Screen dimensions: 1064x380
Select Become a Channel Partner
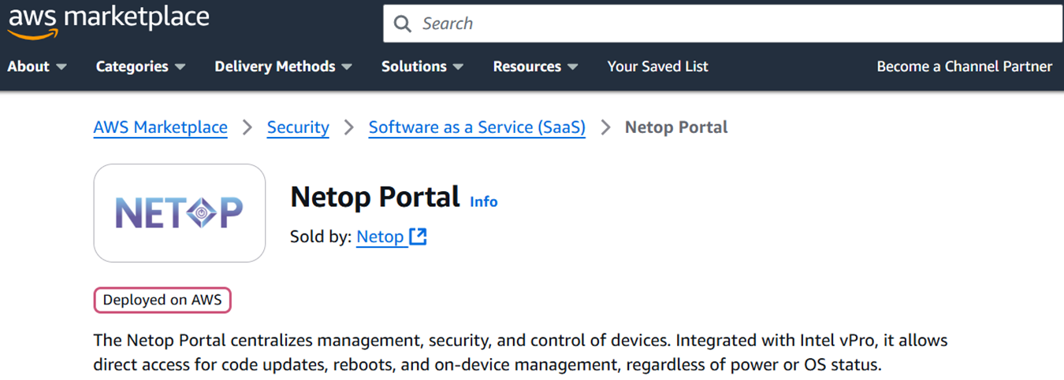pos(965,67)
